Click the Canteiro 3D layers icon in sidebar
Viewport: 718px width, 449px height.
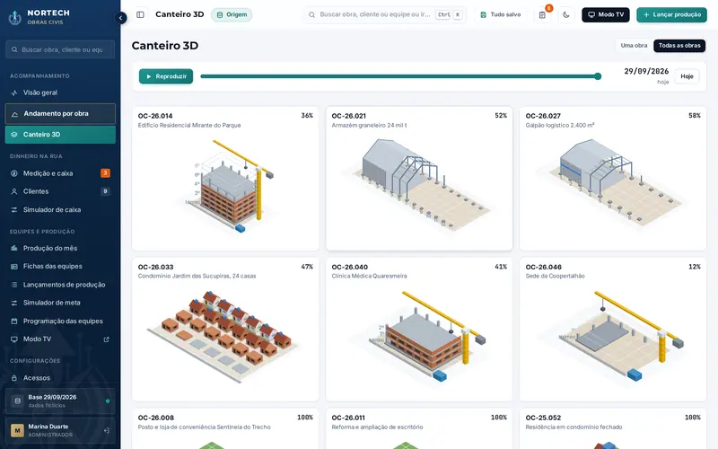click(x=14, y=135)
